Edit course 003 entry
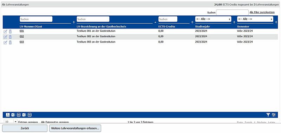 coord(5,43)
